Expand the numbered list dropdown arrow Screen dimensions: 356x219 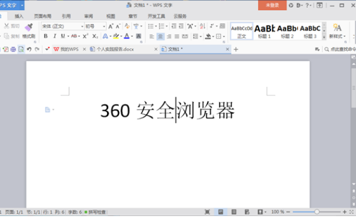point(166,26)
